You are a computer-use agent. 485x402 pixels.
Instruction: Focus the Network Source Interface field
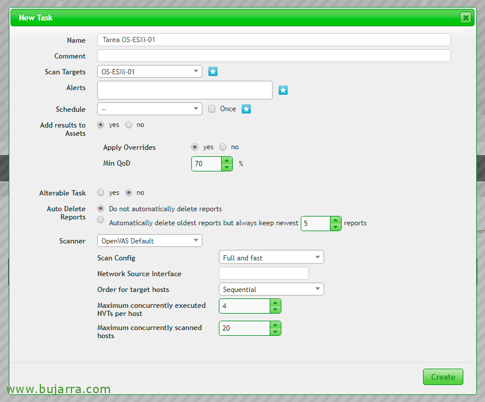(x=264, y=273)
